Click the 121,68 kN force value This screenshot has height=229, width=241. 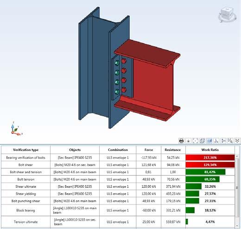coord(149,165)
